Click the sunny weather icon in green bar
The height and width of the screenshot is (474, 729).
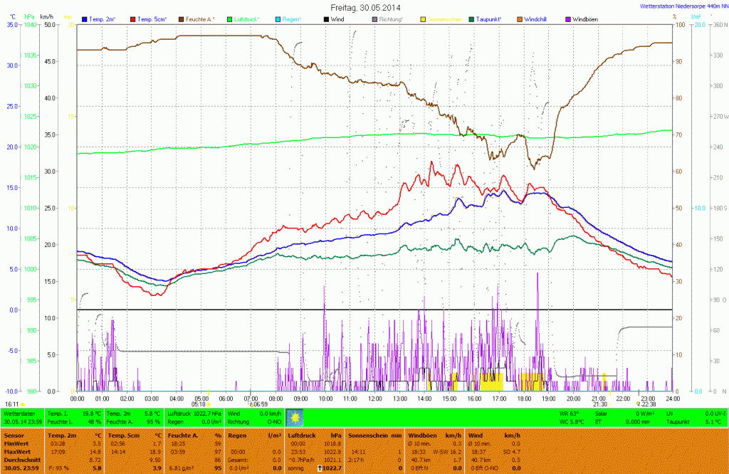pyautogui.click(x=294, y=417)
